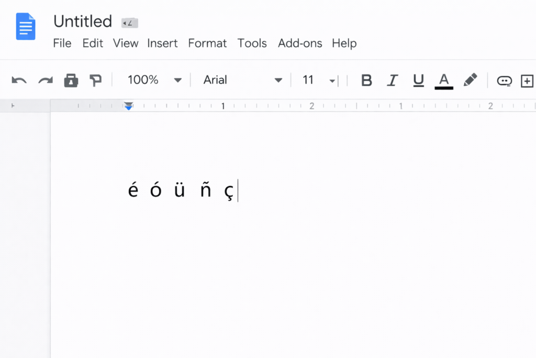Toggle Underline formatting

click(418, 80)
